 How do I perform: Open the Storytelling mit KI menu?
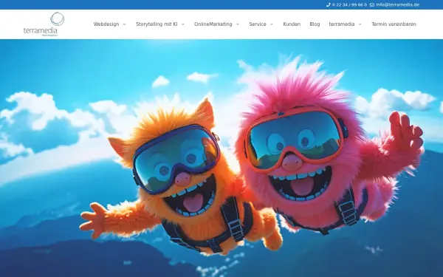click(157, 24)
